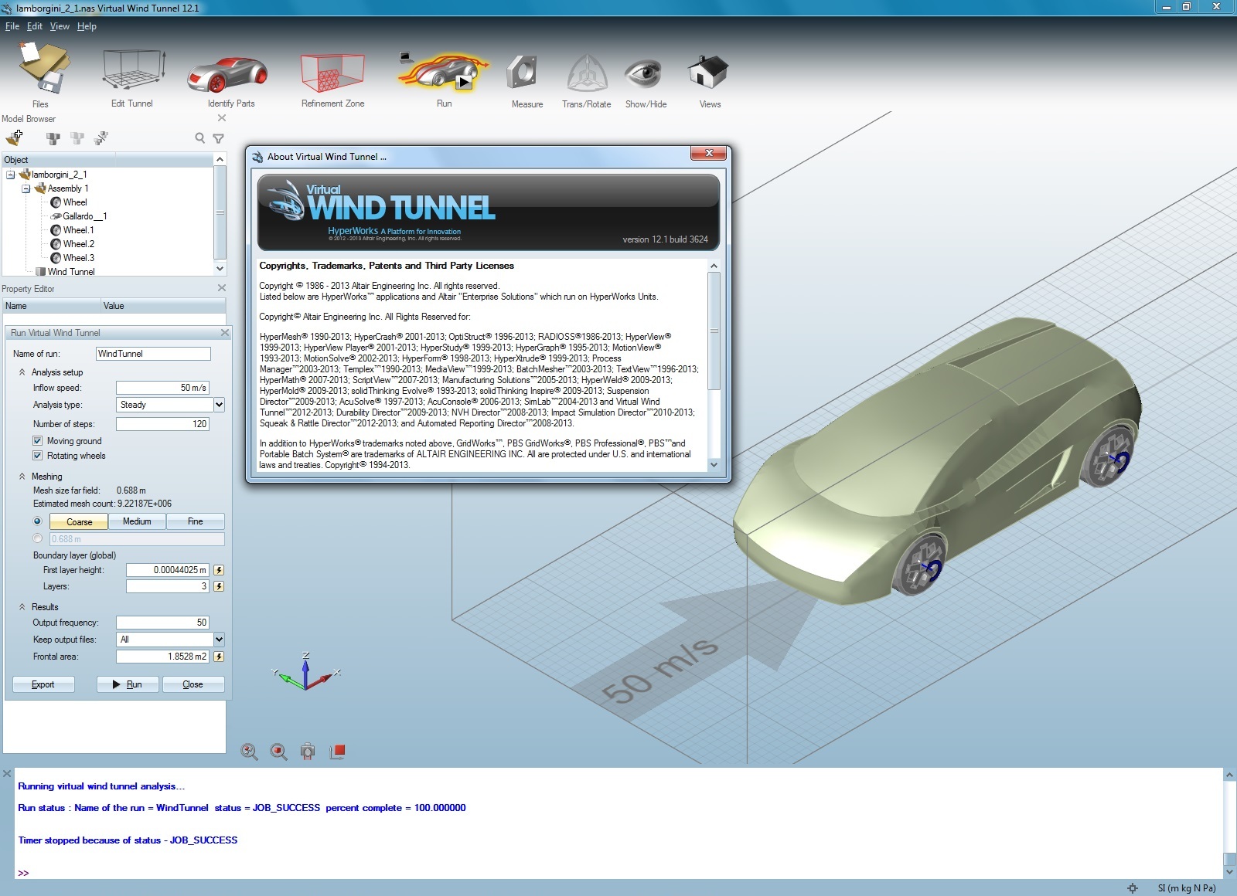1237x896 pixels.
Task: Choose the Medium mesh option
Action: 137,521
